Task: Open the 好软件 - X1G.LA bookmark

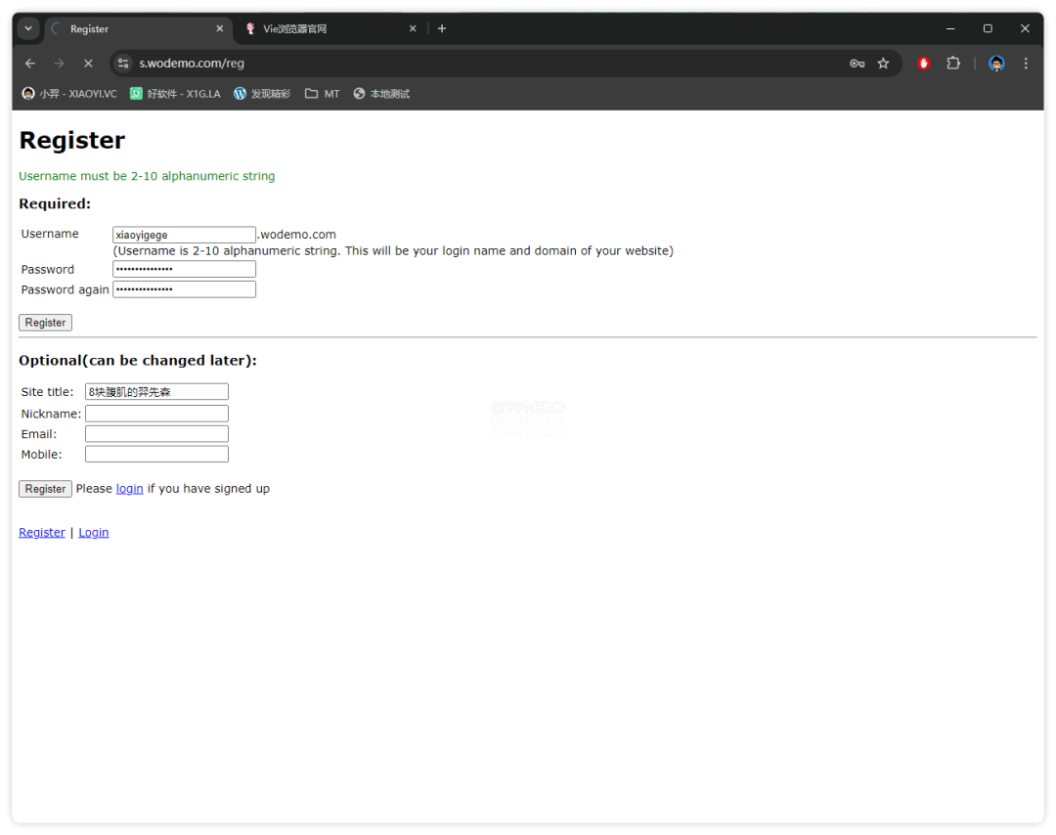Action: [x=175, y=94]
